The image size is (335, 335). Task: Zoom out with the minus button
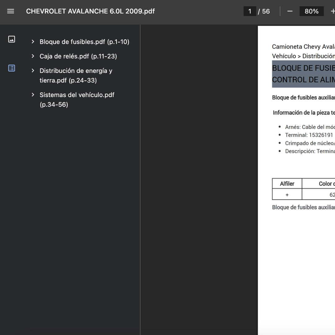pos(290,11)
